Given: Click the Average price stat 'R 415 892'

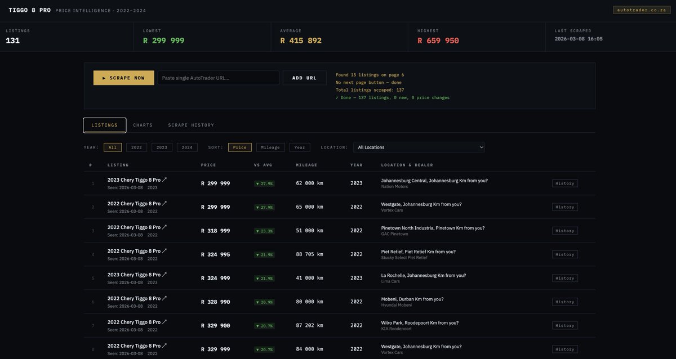Looking at the screenshot, I should pyautogui.click(x=301, y=41).
